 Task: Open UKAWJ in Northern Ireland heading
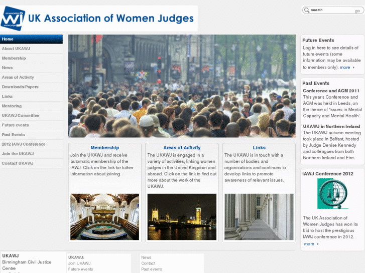[331, 126]
